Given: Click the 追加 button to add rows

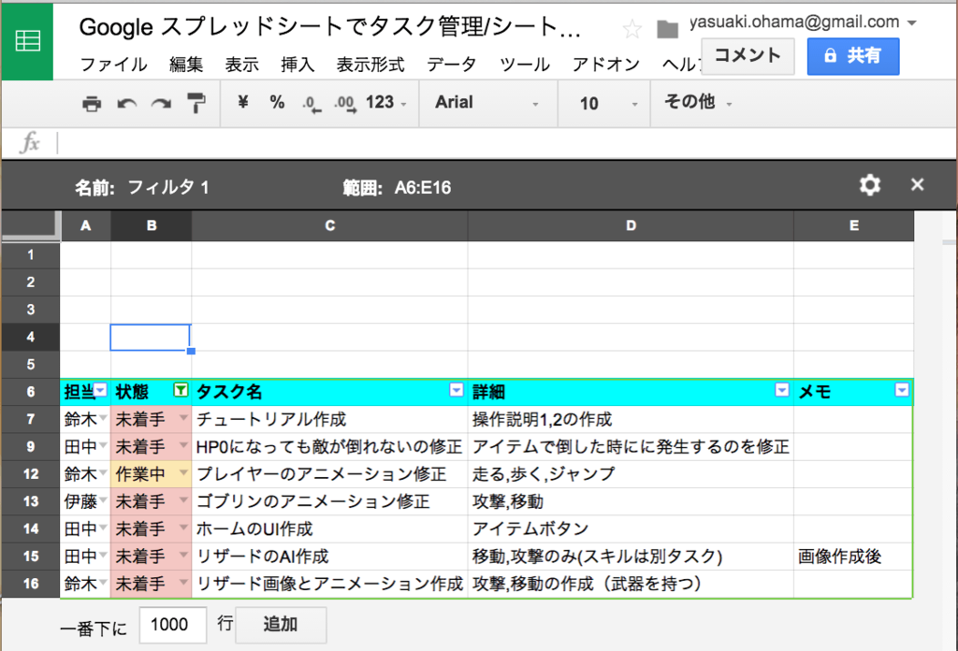Looking at the screenshot, I should [280, 625].
